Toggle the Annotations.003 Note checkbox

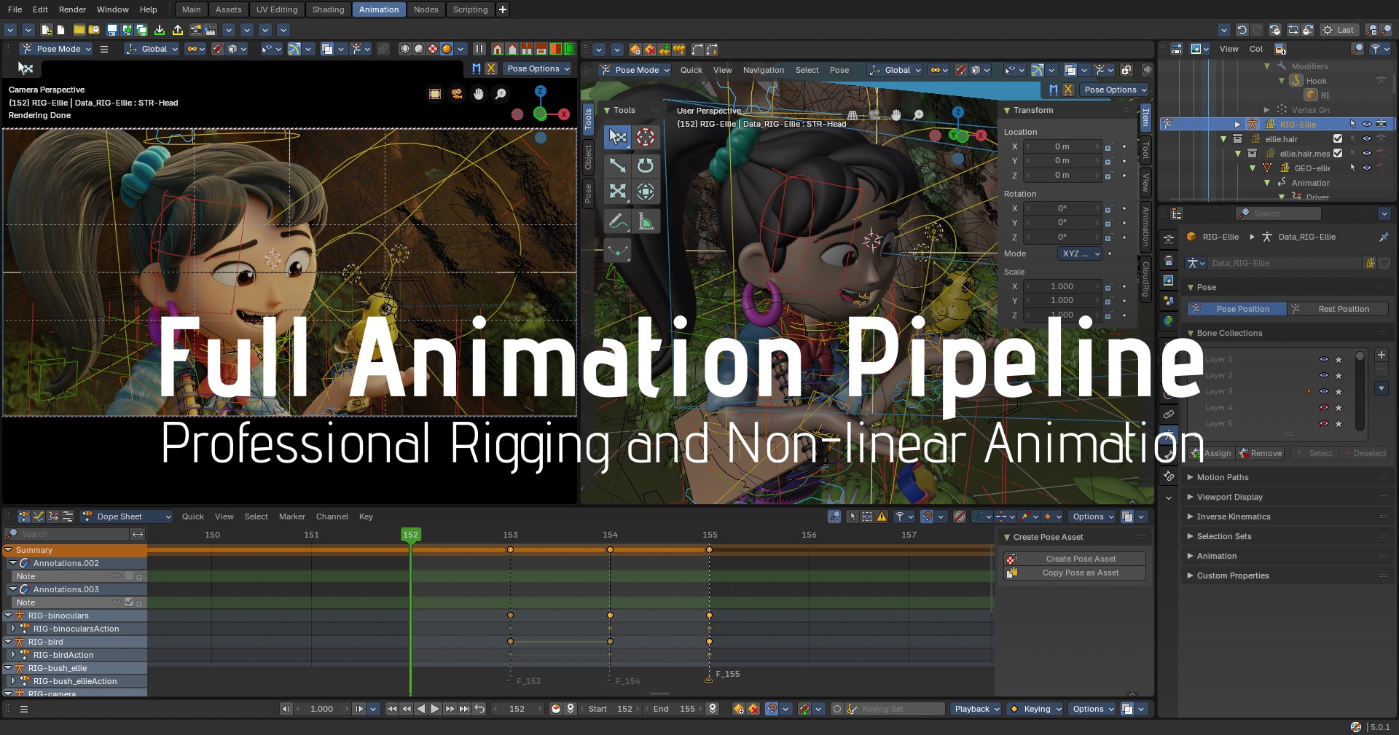pyautogui.click(x=129, y=602)
